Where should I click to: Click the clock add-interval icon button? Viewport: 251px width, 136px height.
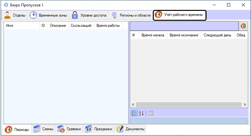[x=243, y=26]
